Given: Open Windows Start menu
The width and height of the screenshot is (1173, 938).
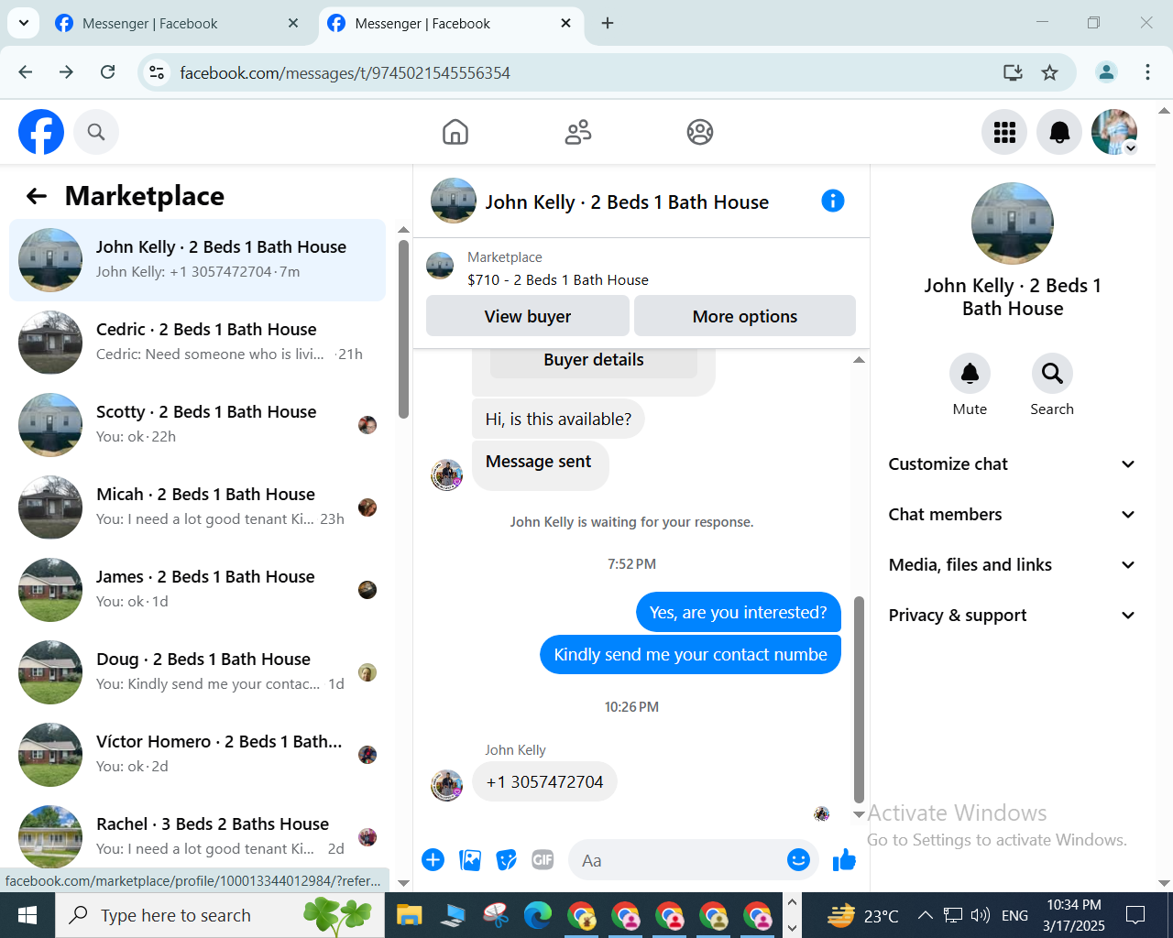Looking at the screenshot, I should pyautogui.click(x=27, y=915).
